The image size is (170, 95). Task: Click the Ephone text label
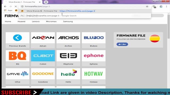(x=94, y=64)
